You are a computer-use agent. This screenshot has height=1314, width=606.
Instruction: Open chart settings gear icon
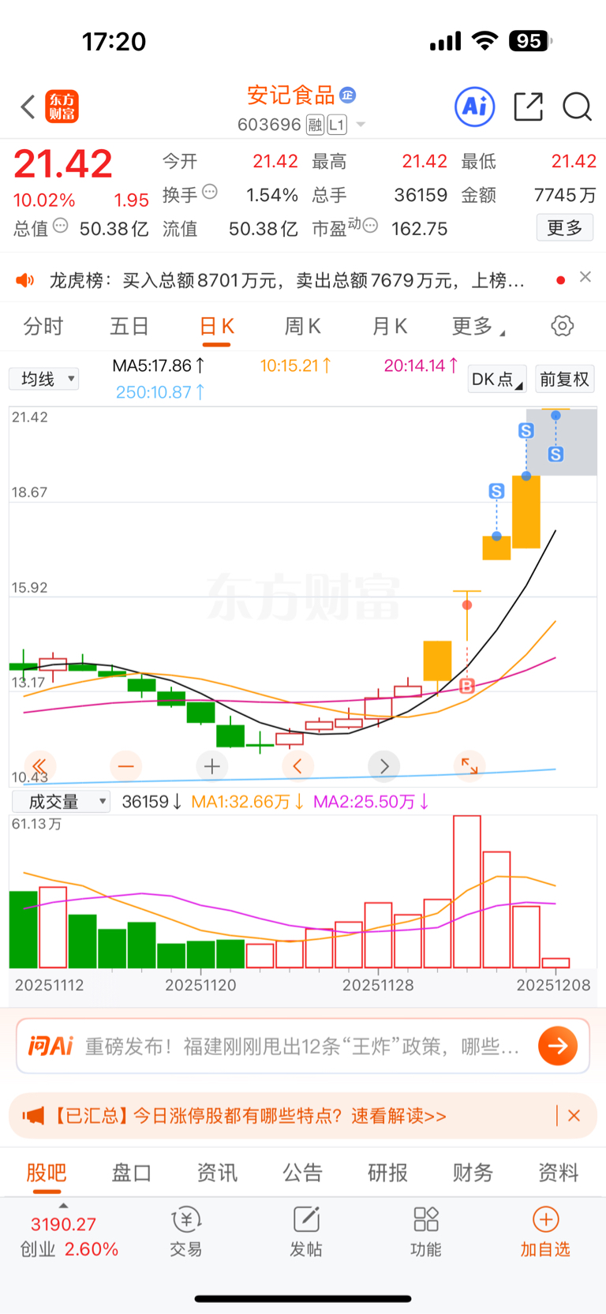pyautogui.click(x=563, y=326)
